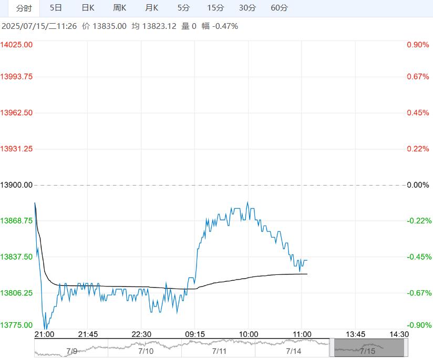Click left handle of navigator range slider
433x359 pixels.
click(x=332, y=348)
